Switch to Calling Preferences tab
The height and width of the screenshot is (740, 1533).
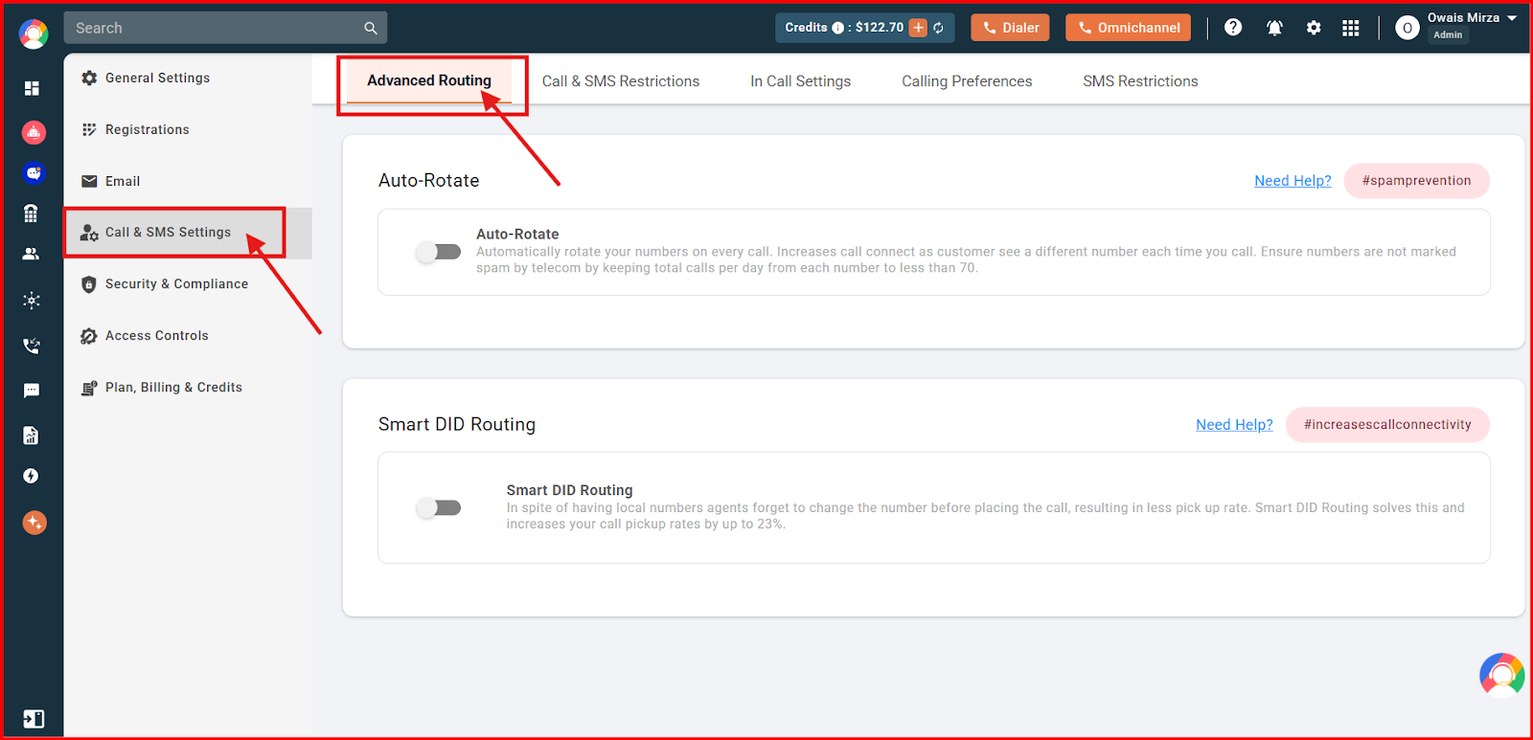coord(967,81)
